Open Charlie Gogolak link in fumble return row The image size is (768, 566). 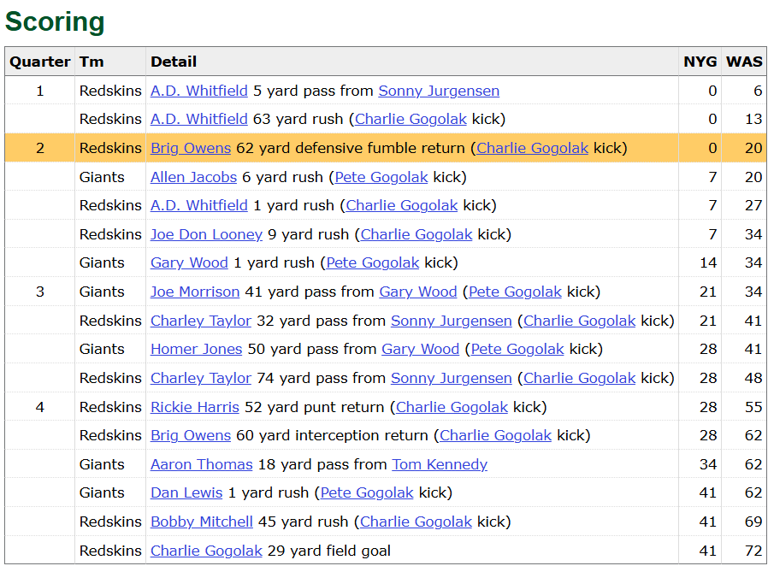tap(533, 148)
